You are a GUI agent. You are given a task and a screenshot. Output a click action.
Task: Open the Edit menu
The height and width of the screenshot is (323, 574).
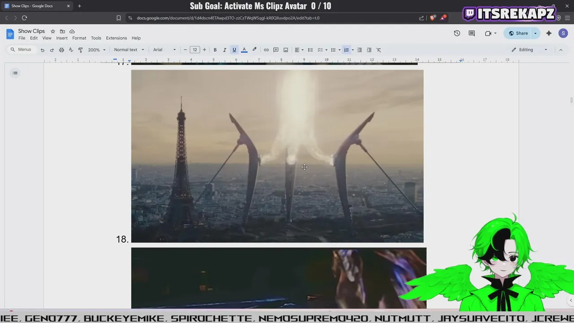coord(34,38)
